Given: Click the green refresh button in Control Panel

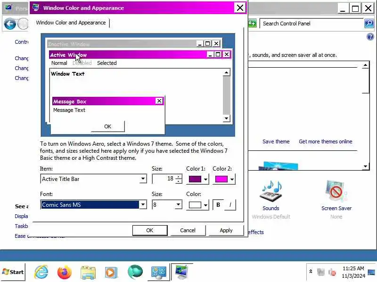Looking at the screenshot, I should (x=252, y=23).
